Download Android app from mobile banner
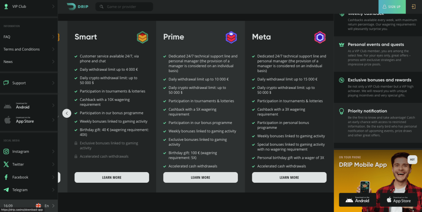The image size is (422, 212). coord(357,200)
